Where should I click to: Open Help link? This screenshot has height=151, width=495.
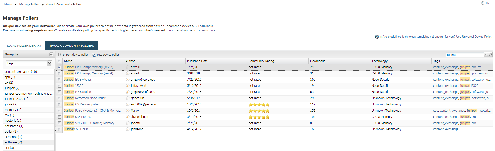(x=489, y=3)
